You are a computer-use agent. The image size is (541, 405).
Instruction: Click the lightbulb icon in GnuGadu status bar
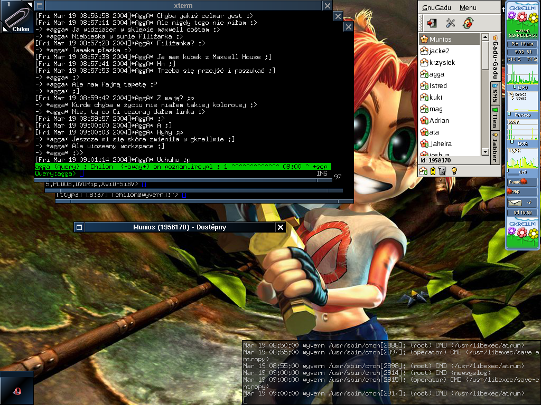click(x=453, y=171)
